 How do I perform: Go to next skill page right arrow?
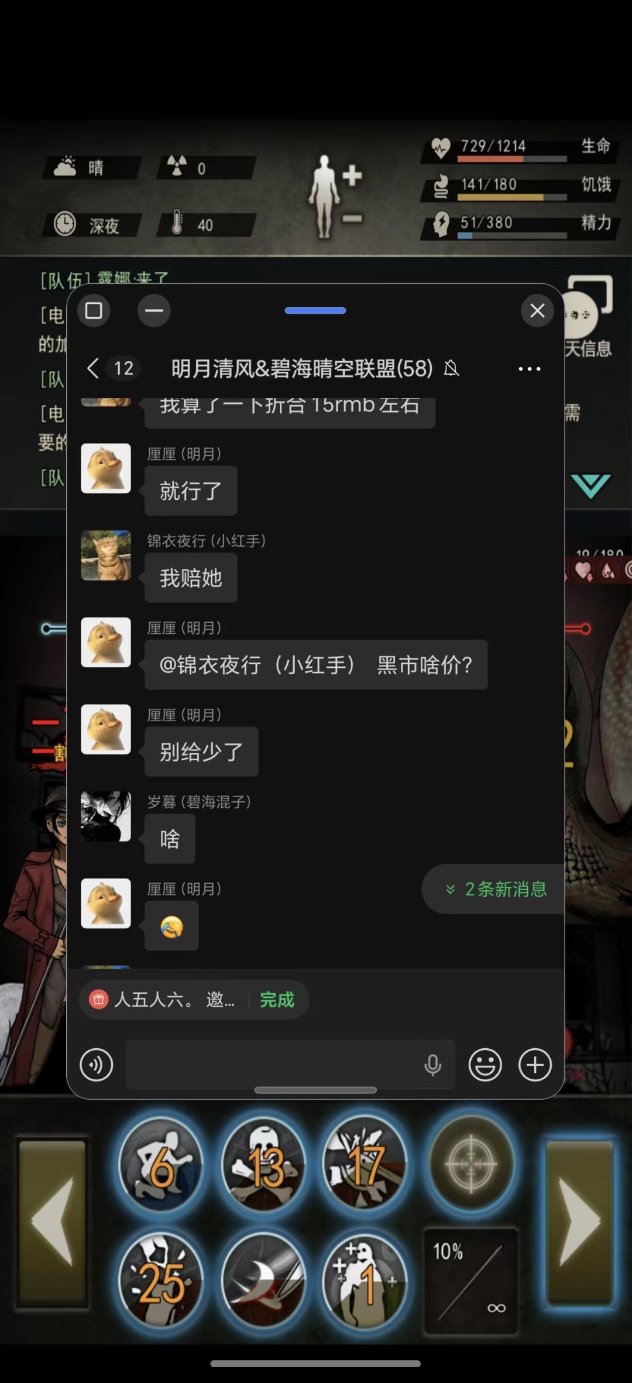coord(580,1223)
